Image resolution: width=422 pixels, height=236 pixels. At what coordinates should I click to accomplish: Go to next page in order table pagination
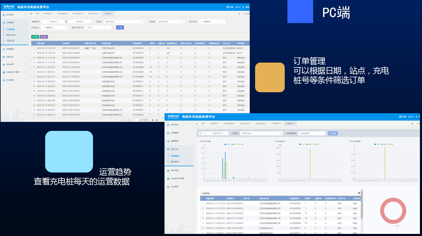click(x=153, y=120)
